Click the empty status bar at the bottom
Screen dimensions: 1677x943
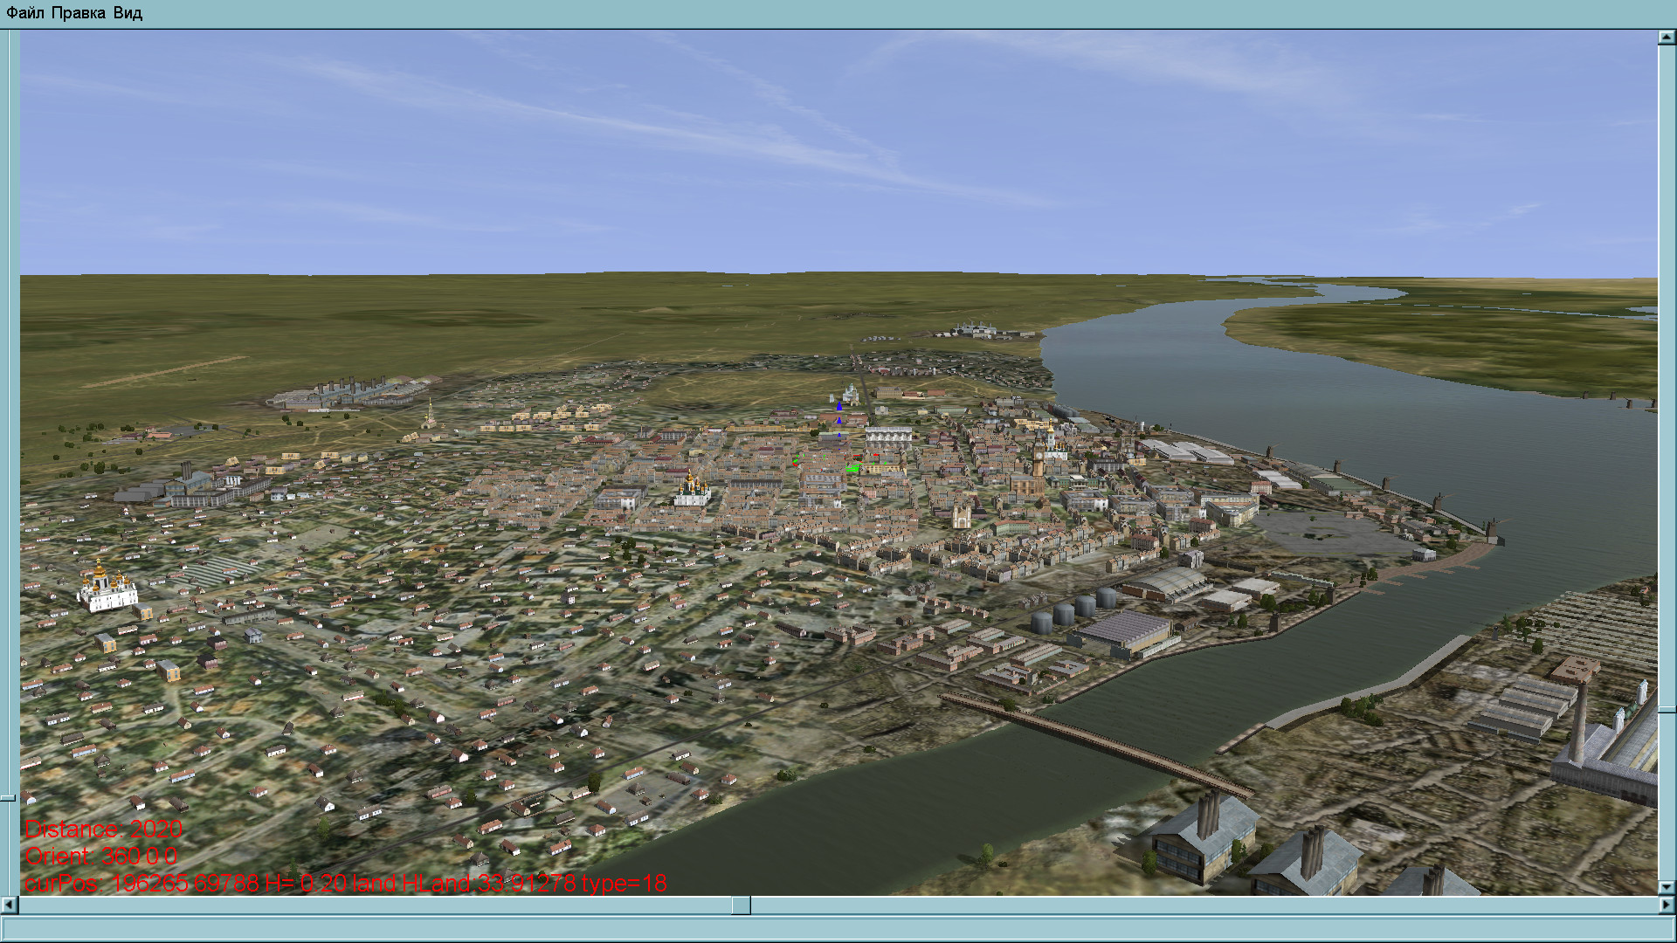tap(838, 928)
